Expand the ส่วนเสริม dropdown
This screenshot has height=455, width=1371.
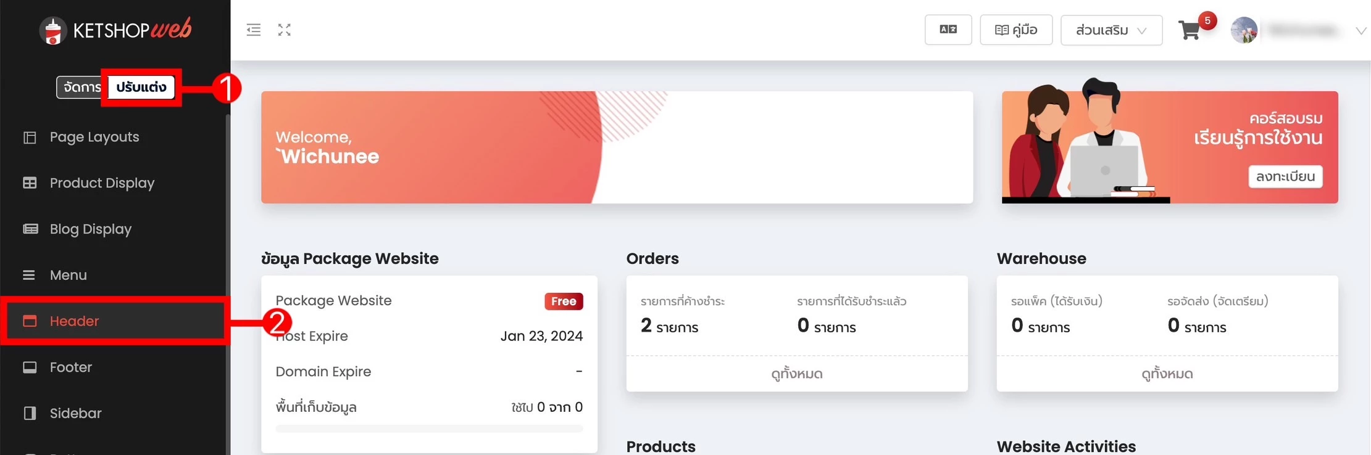click(x=1111, y=30)
